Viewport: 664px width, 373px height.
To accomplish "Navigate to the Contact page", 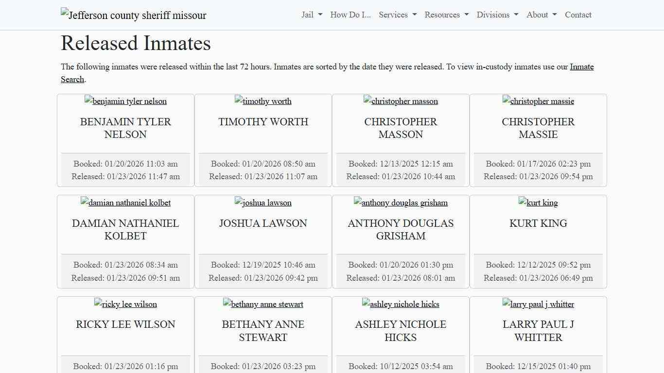I will pyautogui.click(x=578, y=15).
